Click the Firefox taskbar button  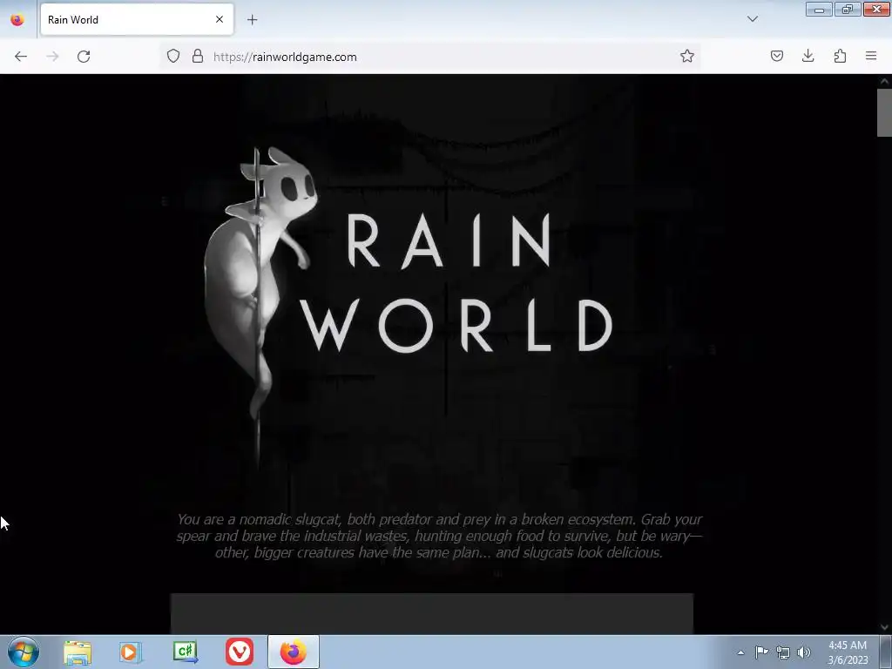[294, 652]
